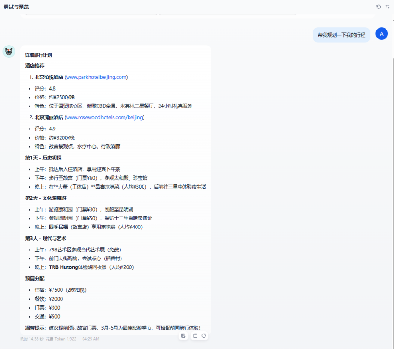The image size is (394, 349).
Task: Click the user avatar labeled A
Action: pyautogui.click(x=381, y=34)
